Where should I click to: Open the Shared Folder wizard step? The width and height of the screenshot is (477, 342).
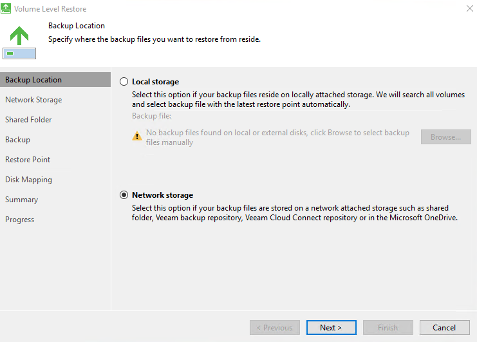click(x=28, y=120)
